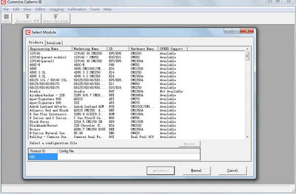Click the CM2150D hardware name cell
Viewport: 296px width, 194px height.
coord(137,68)
